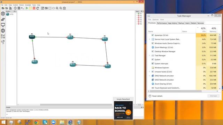Screen dimensions: 223x125
Task: Click Fewer details in Task Manager
Action: pos(155,96)
